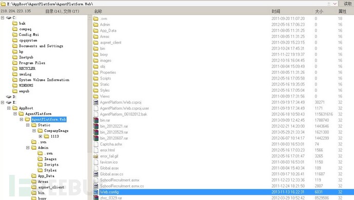Viewport: 354px width, 200px height.
Task: Collapse the AppRoot folder node
Action: tap(9, 108)
